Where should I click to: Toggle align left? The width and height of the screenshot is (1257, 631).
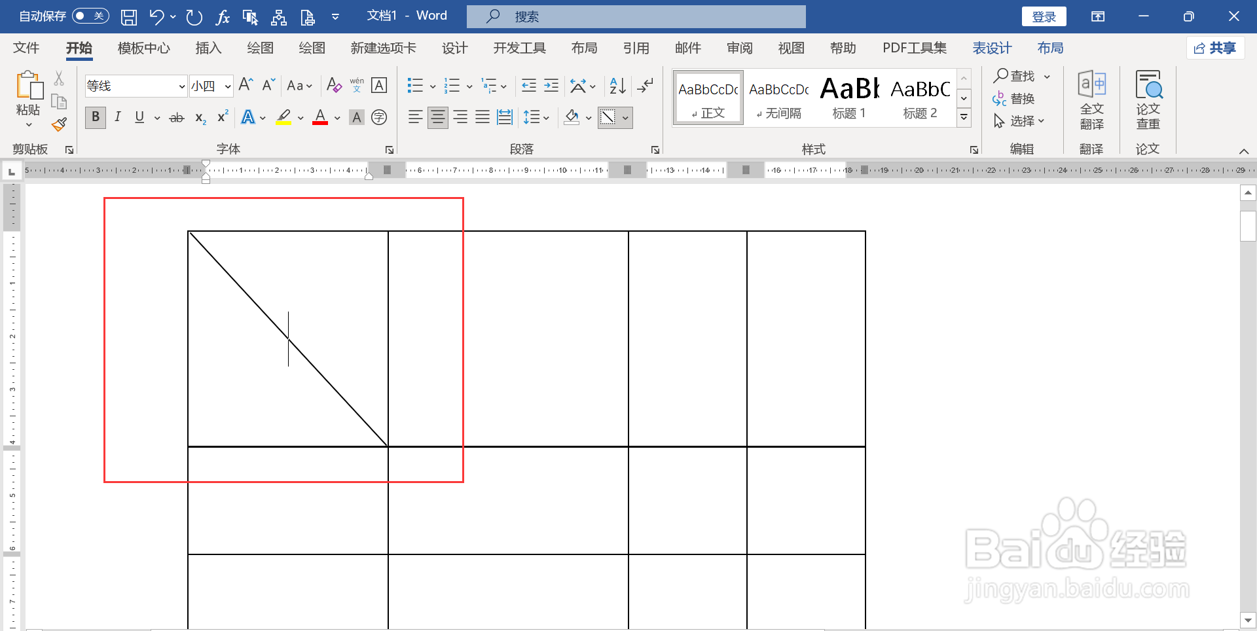[x=415, y=117]
